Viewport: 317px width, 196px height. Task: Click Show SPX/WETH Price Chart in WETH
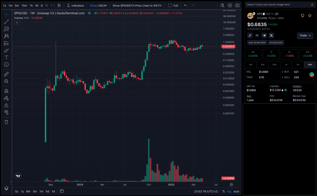(137, 5)
